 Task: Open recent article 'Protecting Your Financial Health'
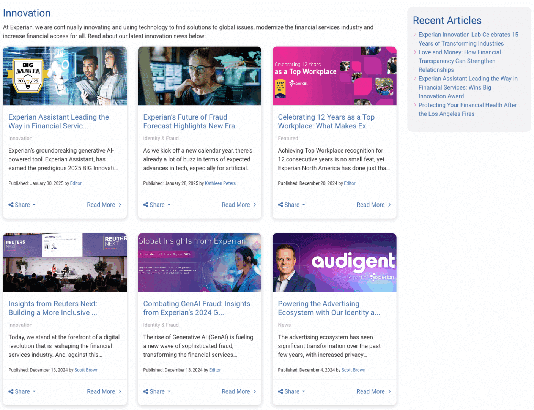click(x=468, y=109)
